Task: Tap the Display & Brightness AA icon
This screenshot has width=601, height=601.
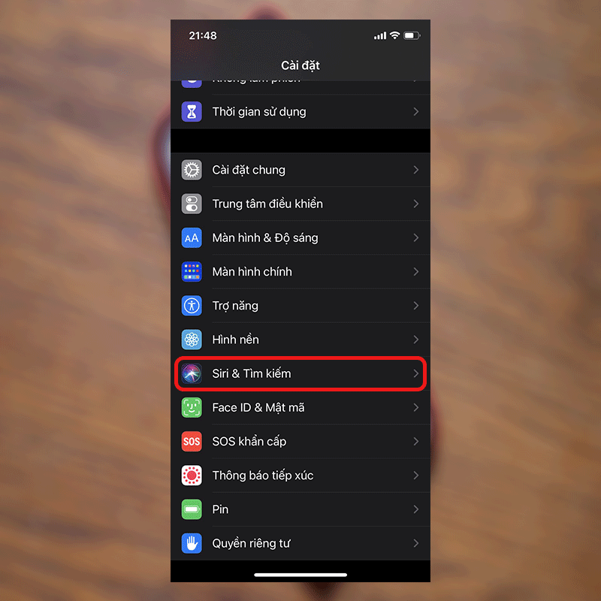Action: coord(192,237)
